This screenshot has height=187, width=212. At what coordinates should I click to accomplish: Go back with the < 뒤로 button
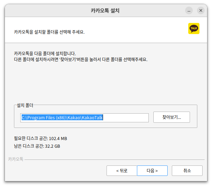(x=122, y=171)
